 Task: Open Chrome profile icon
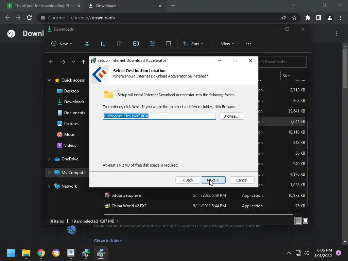[x=330, y=18]
